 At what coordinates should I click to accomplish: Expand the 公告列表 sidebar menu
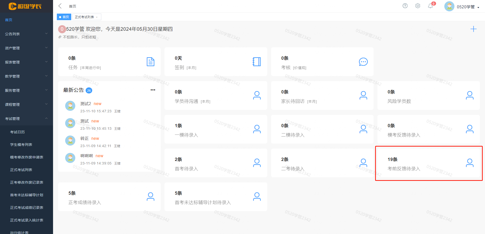[x=26, y=34]
